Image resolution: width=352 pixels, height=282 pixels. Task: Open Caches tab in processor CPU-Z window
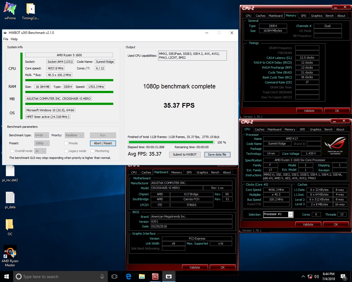point(259,129)
